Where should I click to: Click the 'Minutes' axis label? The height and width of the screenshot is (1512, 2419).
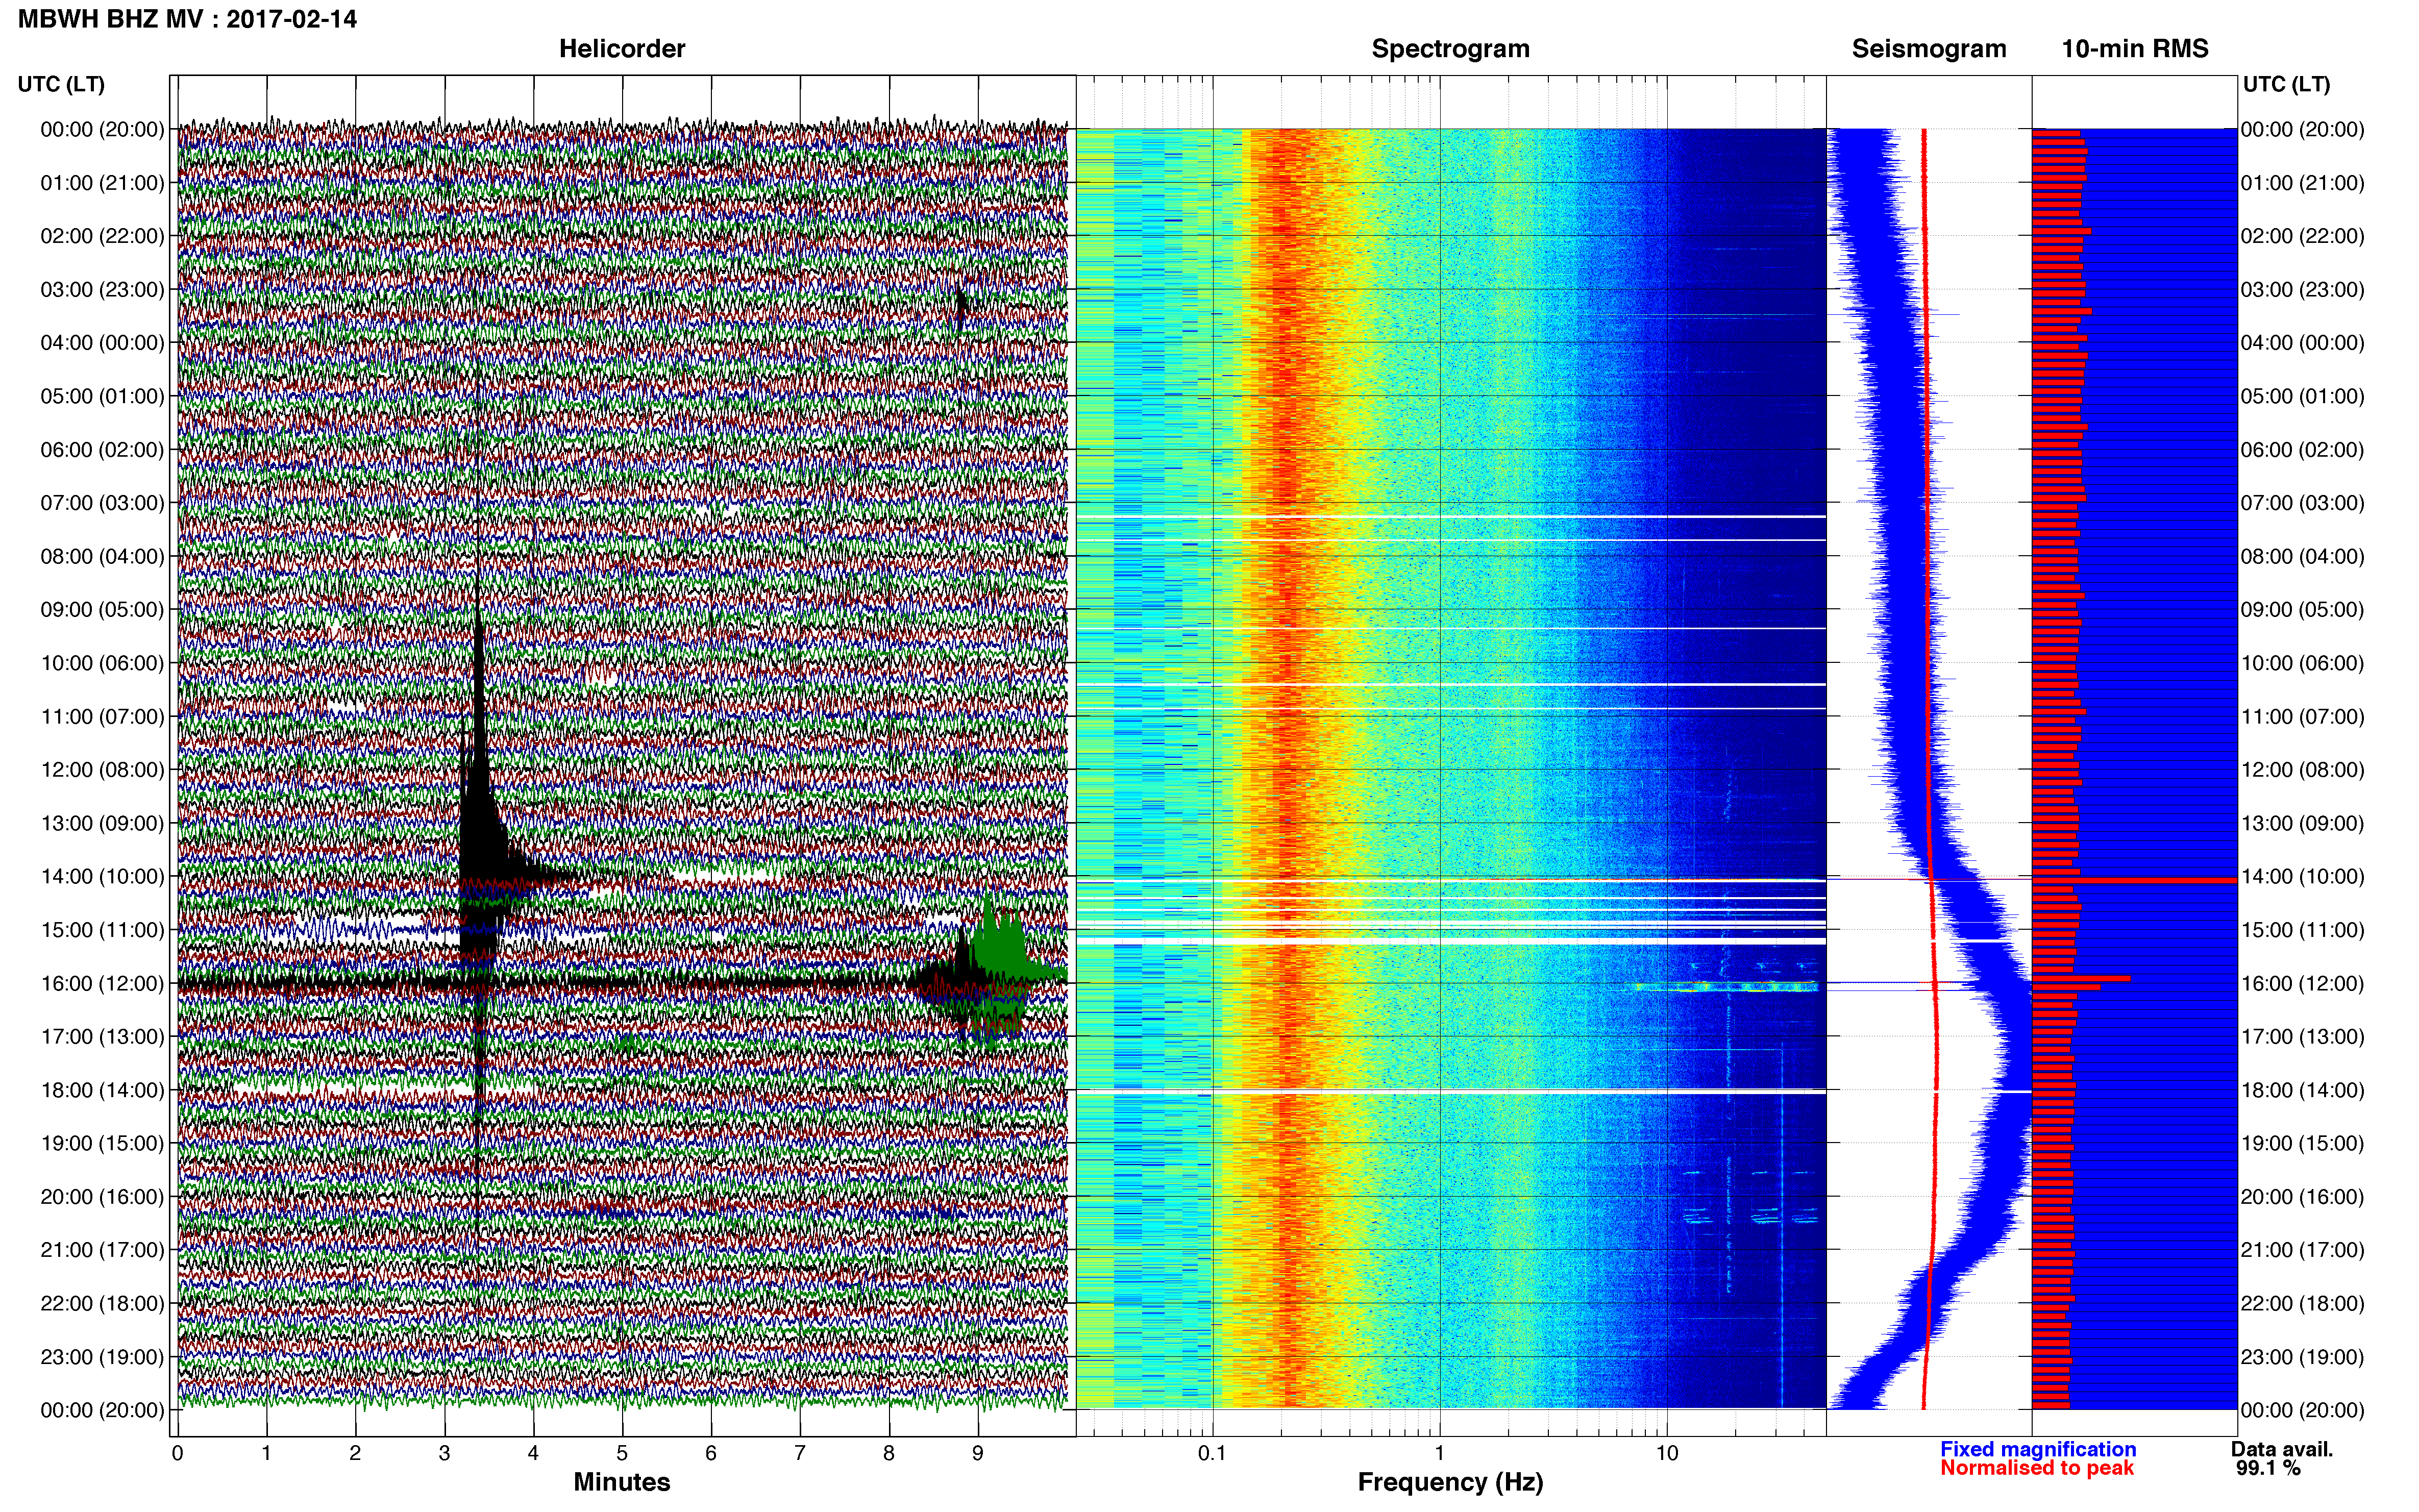click(622, 1482)
